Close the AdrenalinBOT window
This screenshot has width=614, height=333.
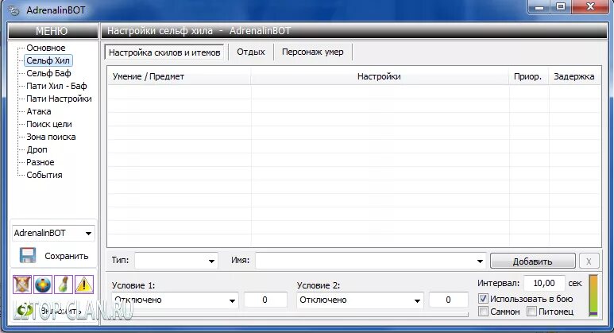click(x=590, y=7)
